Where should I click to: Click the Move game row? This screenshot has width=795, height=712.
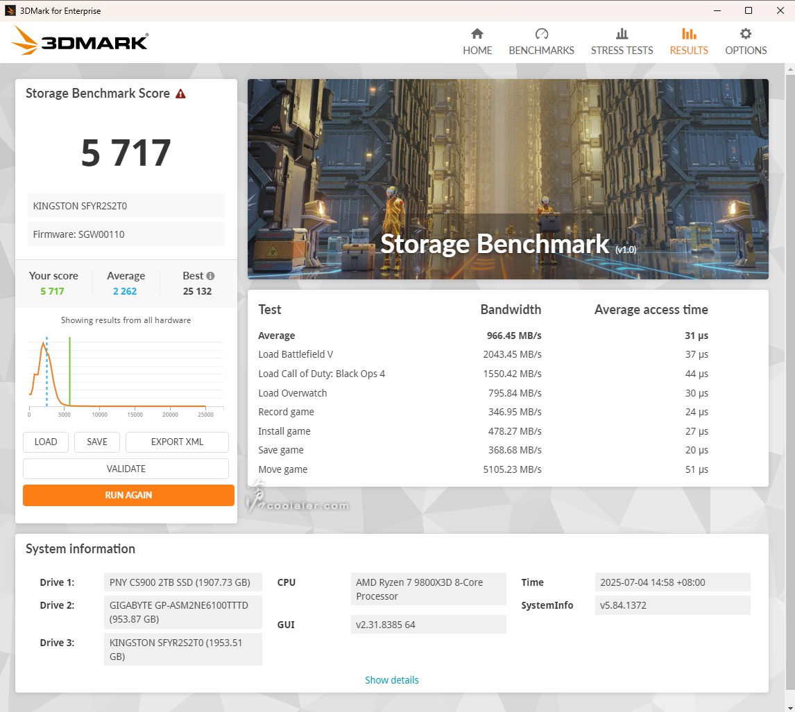pos(484,469)
